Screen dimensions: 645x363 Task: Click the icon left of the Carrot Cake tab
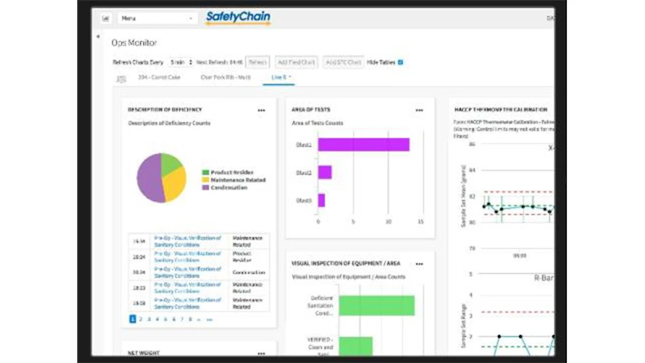pos(121,78)
